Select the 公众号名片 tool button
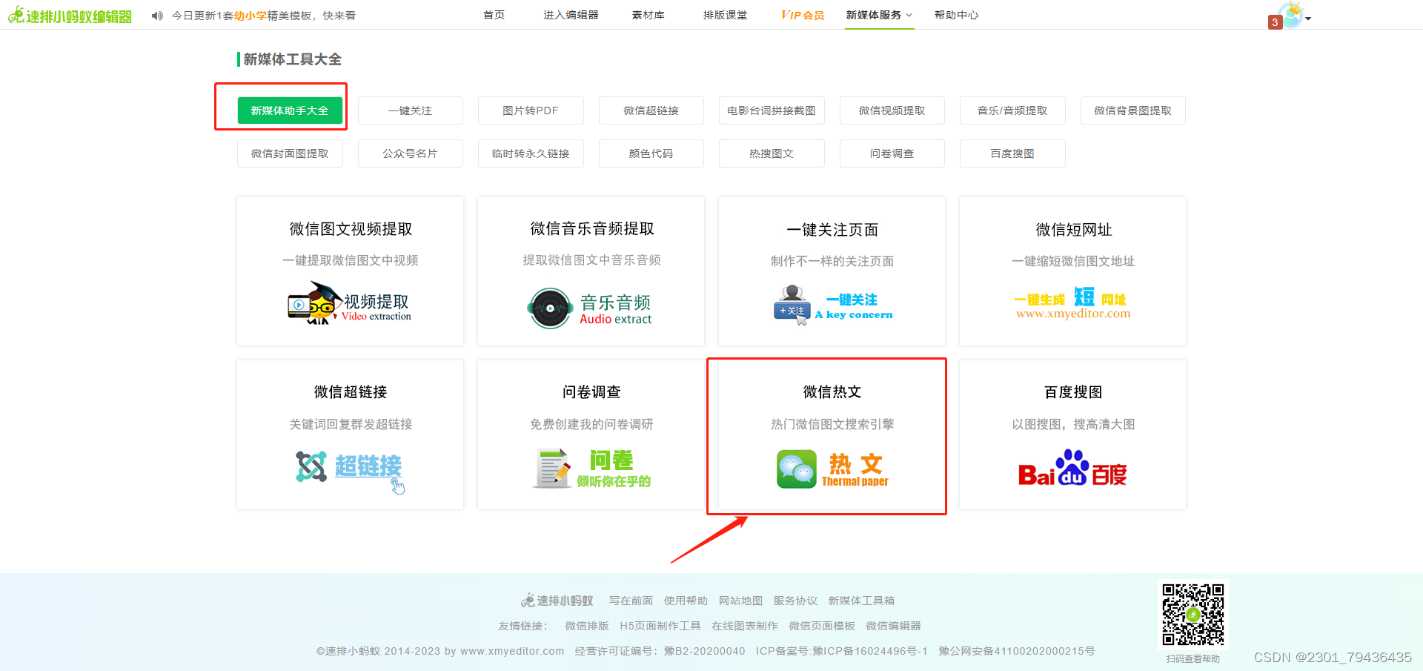This screenshot has width=1423, height=671. [411, 153]
